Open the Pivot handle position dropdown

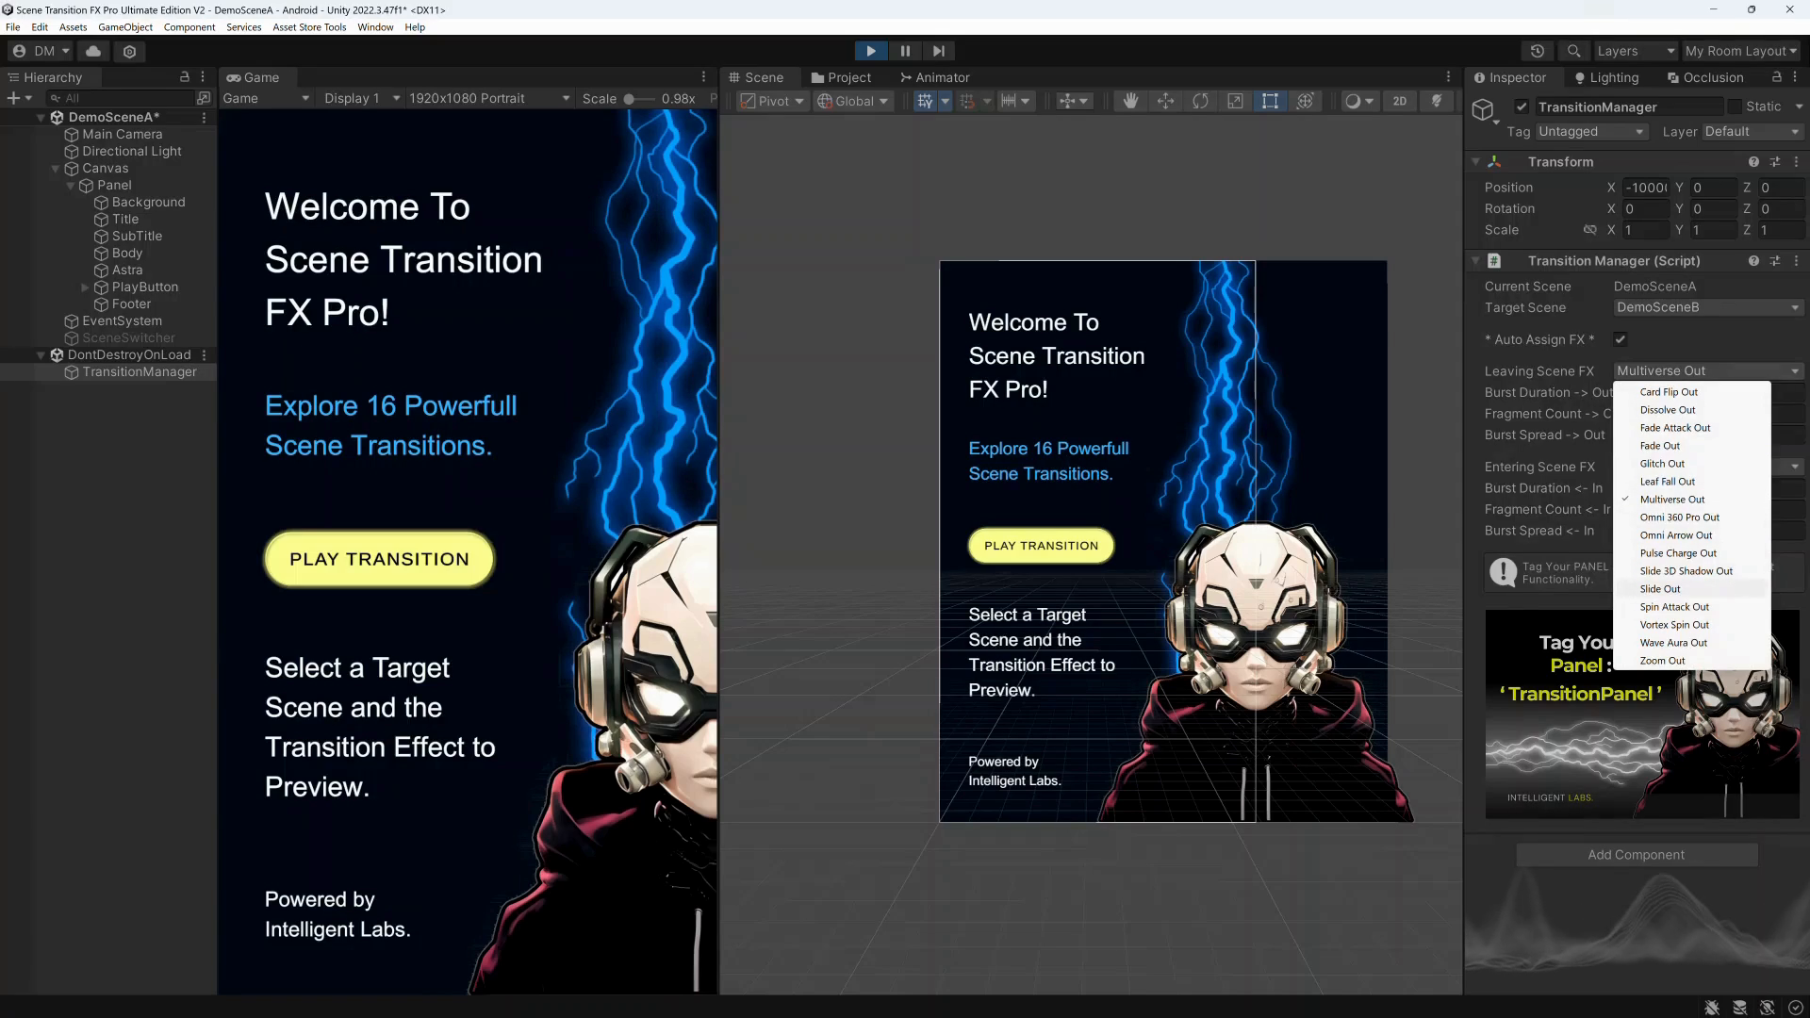click(x=772, y=101)
